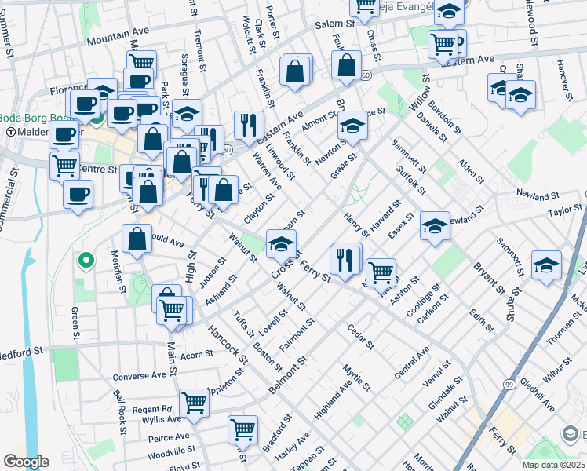Viewport: 587px width, 471px height.
Task: Select the grocery cart marker by Centre St
Action: [64, 165]
